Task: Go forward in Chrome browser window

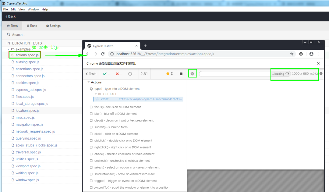Action: pyautogui.click(x=95, y=54)
